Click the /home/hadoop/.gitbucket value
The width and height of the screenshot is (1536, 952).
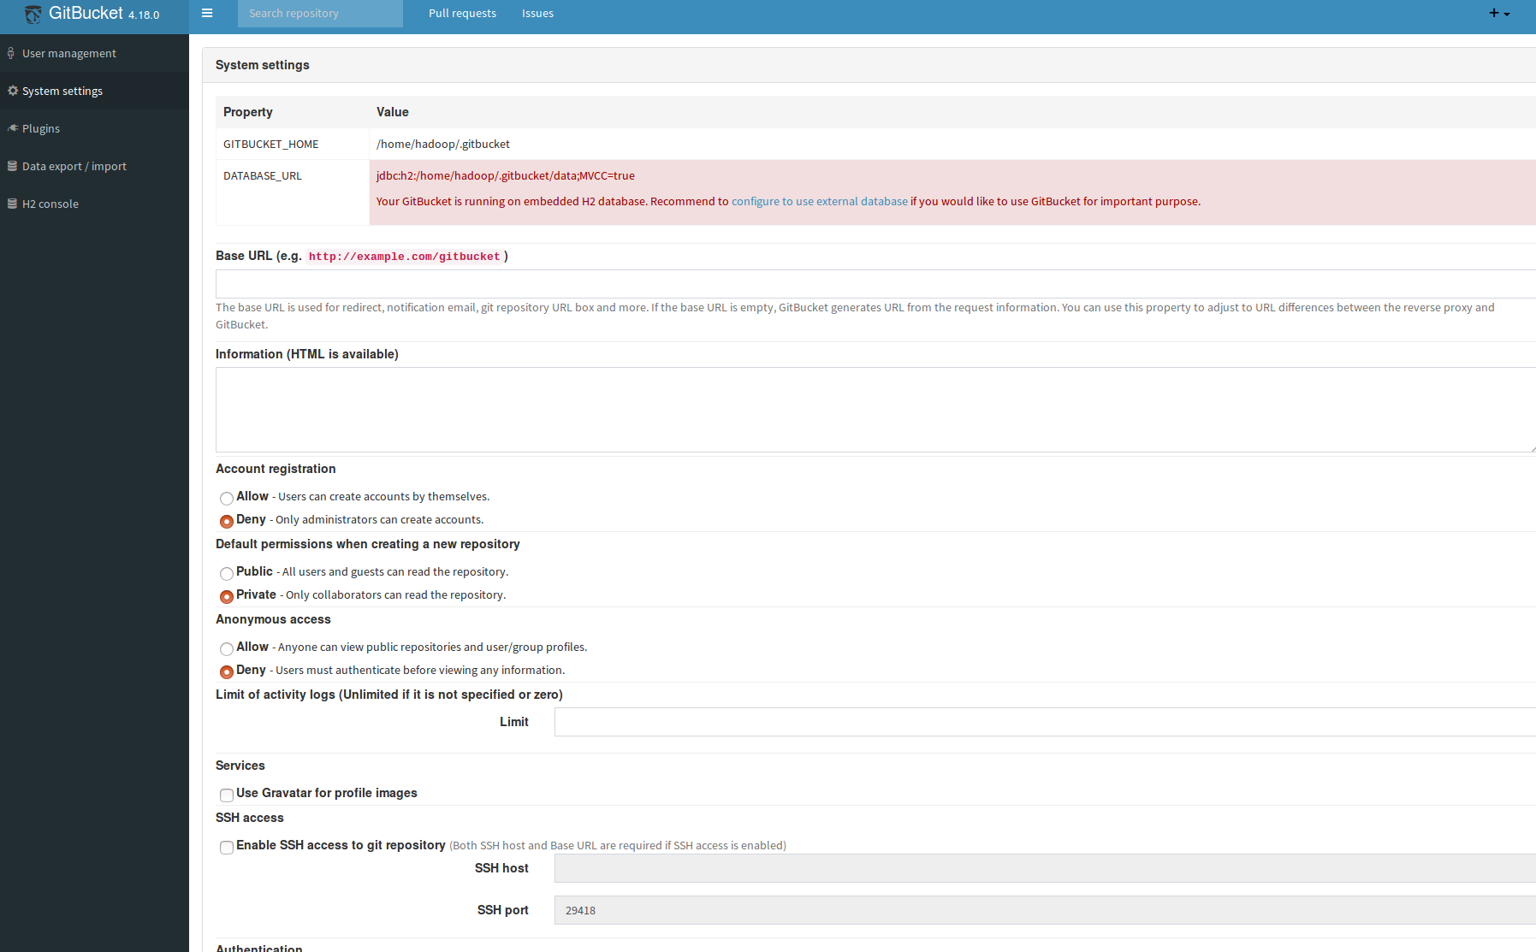click(443, 144)
